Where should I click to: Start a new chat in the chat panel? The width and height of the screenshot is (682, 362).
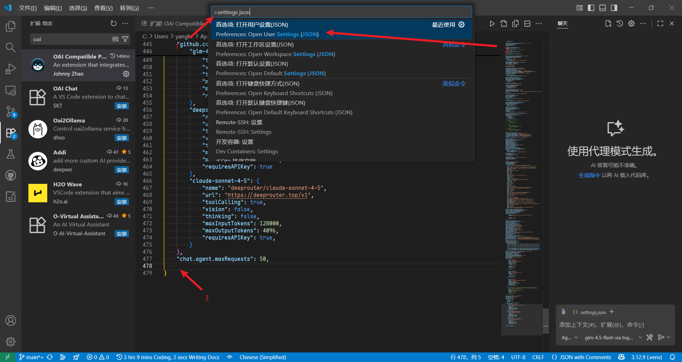tap(608, 23)
